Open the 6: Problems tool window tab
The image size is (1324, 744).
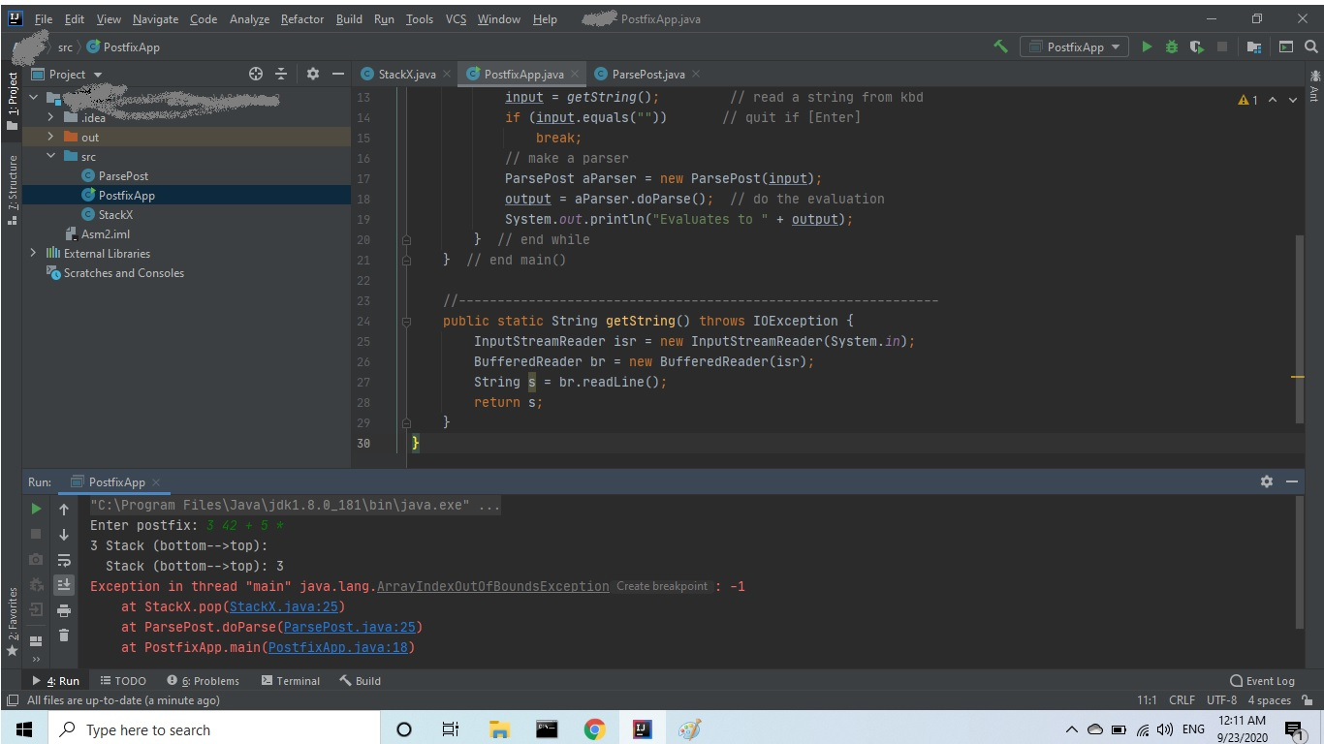point(203,681)
